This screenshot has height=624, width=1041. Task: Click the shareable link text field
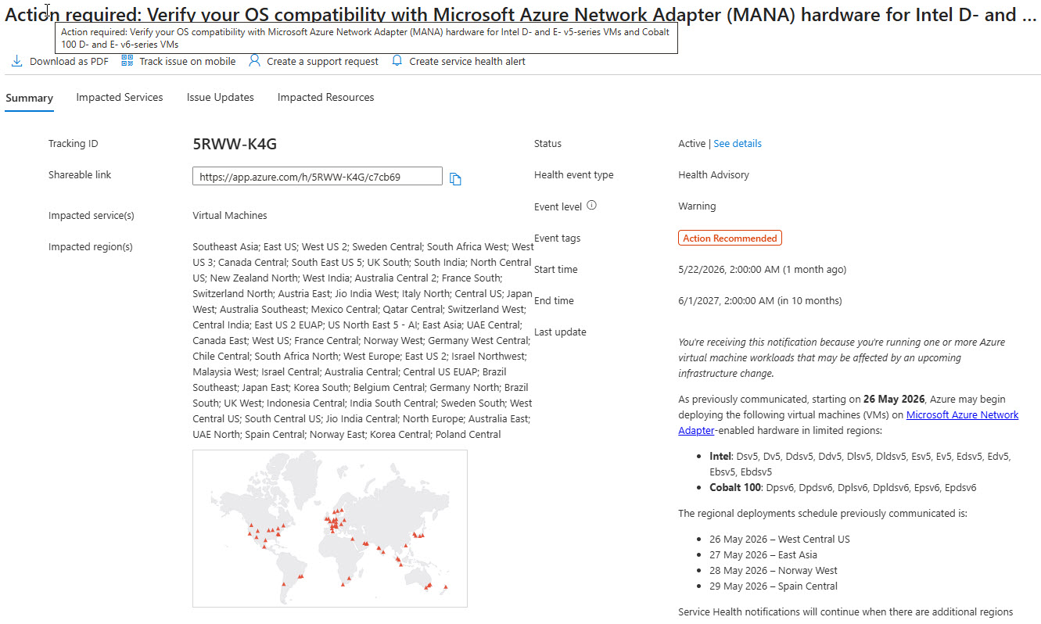pos(318,177)
